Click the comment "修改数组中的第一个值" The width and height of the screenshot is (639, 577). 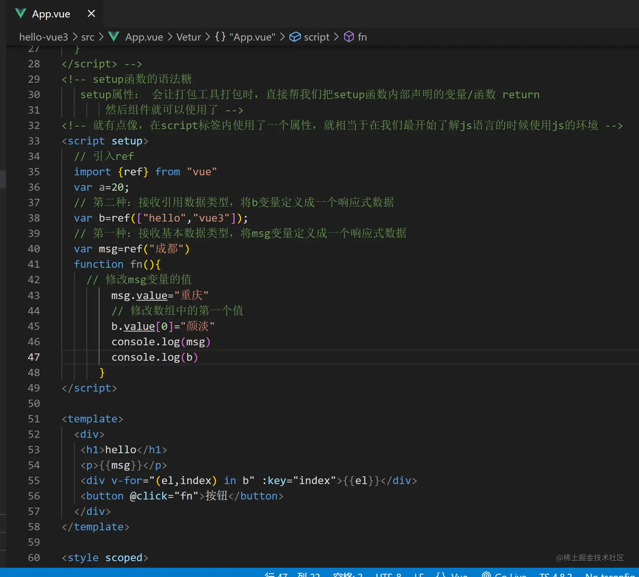coord(187,310)
